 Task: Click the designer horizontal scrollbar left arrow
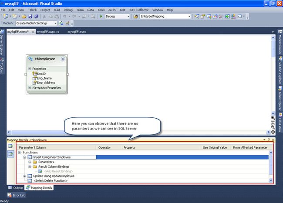9,133
